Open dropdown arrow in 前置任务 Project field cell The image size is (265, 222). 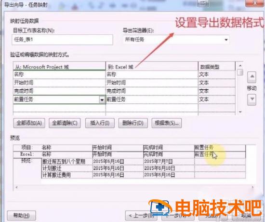click(102, 100)
